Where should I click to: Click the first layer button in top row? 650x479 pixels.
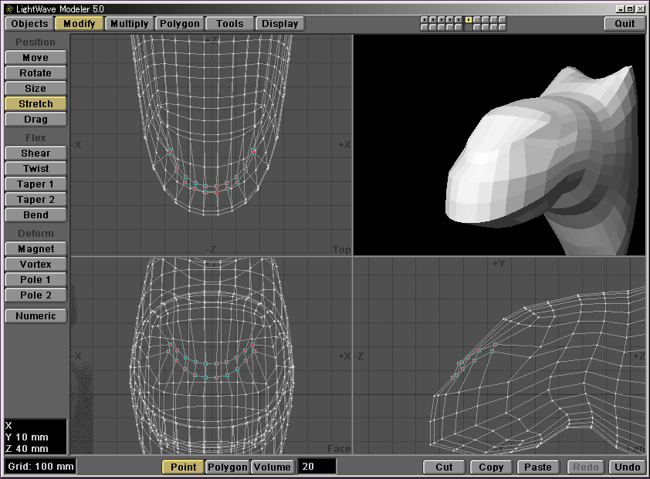425,19
